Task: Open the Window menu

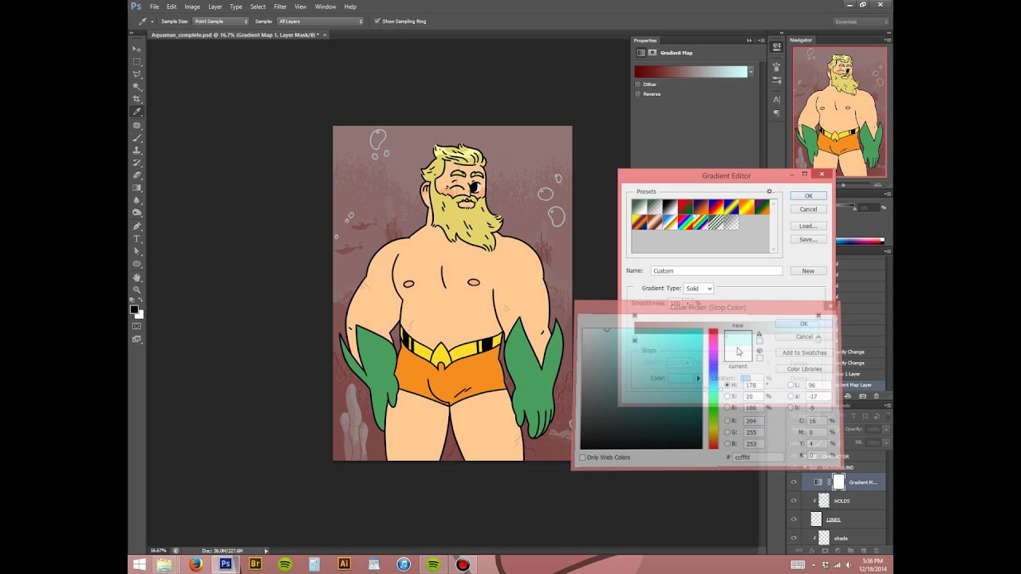Action: pos(325,6)
